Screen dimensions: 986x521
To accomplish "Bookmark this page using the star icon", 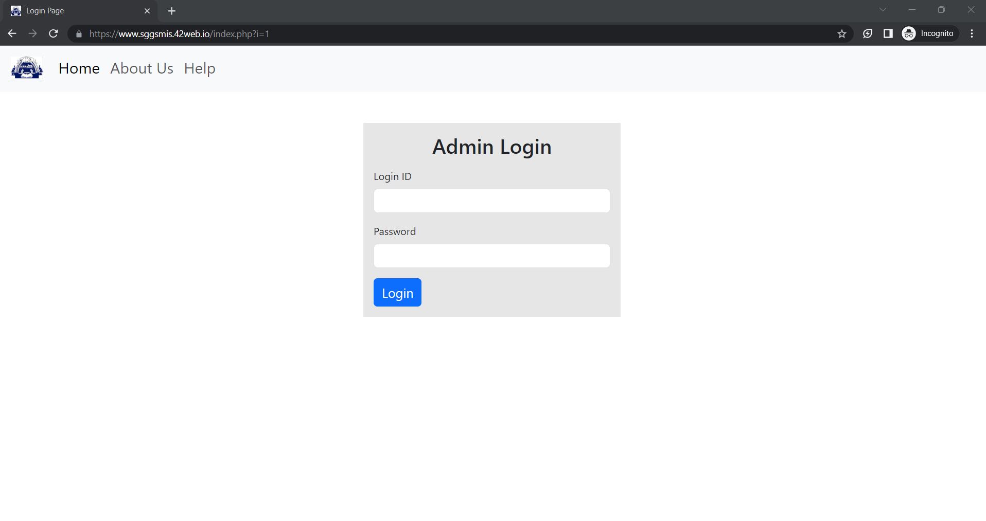I will point(842,34).
